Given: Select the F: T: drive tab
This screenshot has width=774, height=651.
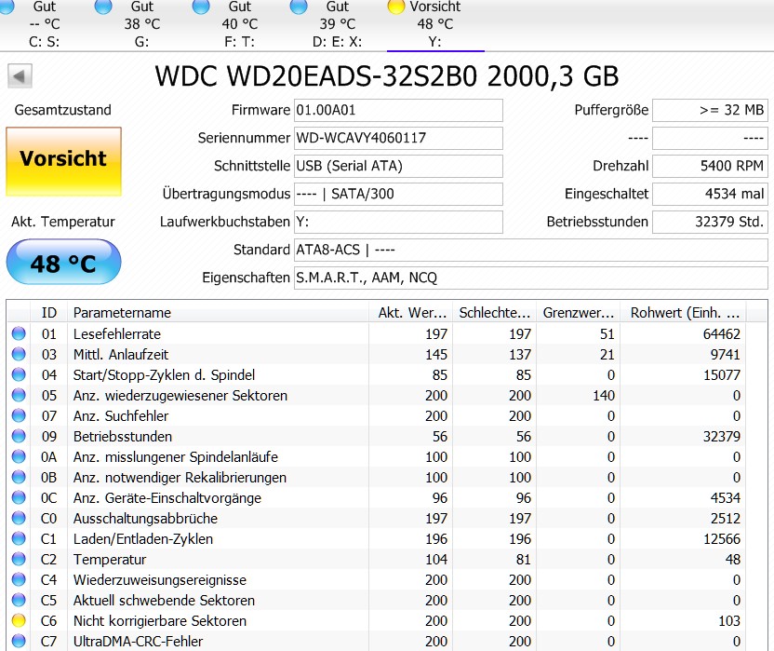Looking at the screenshot, I should (239, 25).
